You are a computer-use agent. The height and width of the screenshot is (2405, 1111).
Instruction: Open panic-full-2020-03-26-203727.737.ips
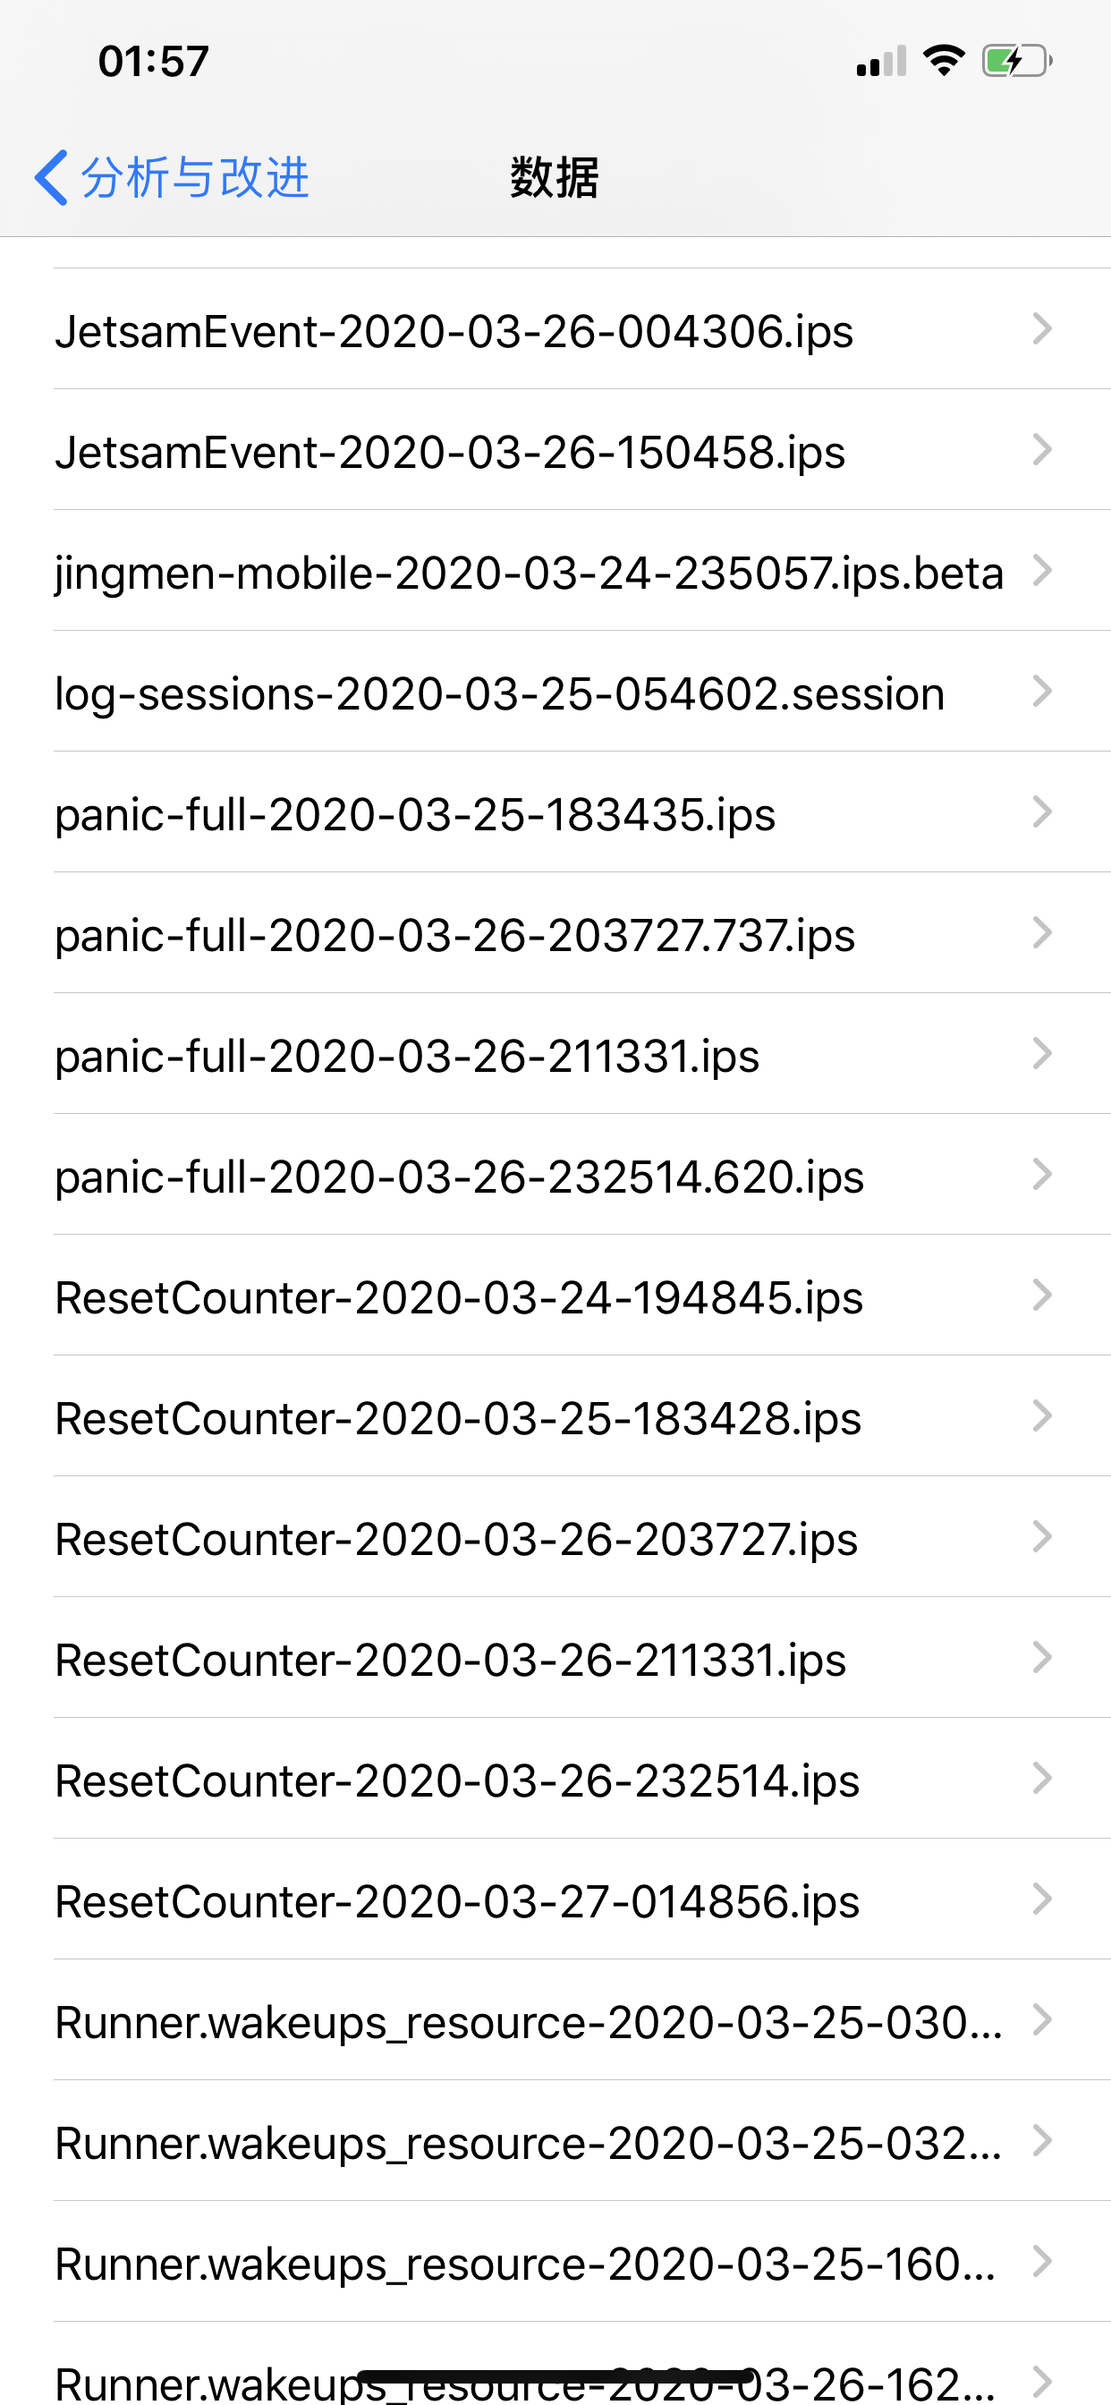[454, 936]
